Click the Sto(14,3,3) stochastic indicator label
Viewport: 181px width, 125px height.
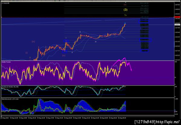click(10, 87)
